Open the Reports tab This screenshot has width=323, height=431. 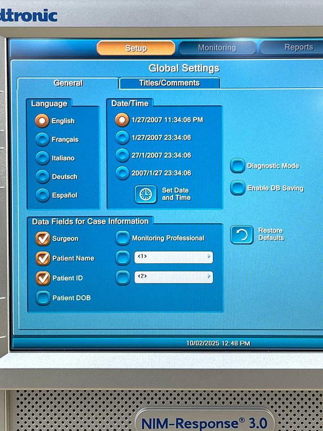pyautogui.click(x=292, y=47)
